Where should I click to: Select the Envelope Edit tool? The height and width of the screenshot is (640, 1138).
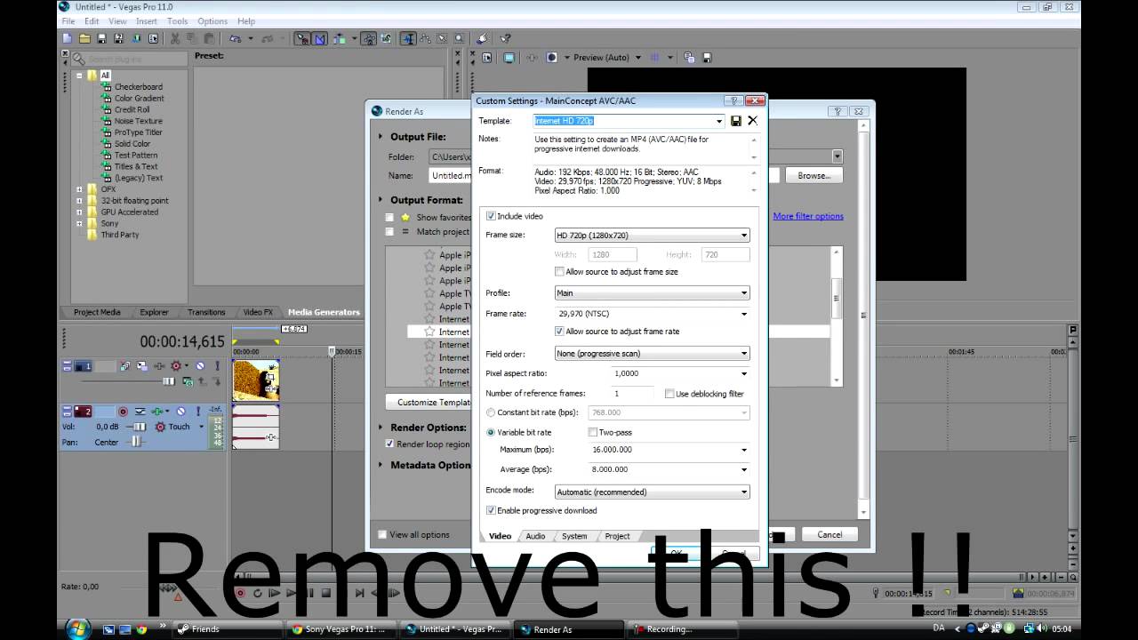pos(425,38)
